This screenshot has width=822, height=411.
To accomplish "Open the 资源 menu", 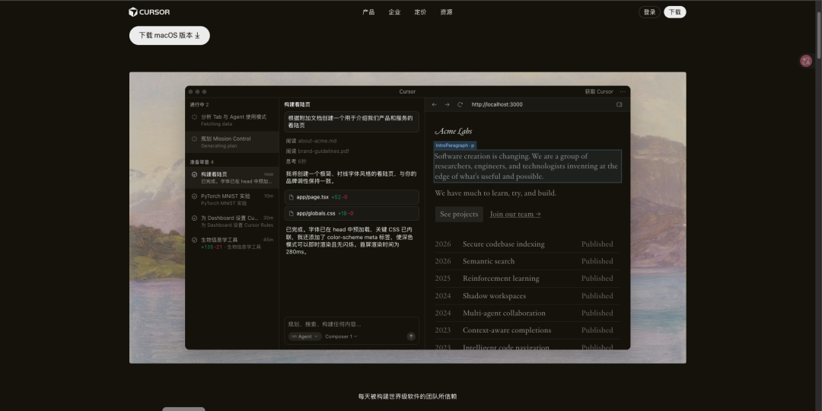I will coord(446,12).
